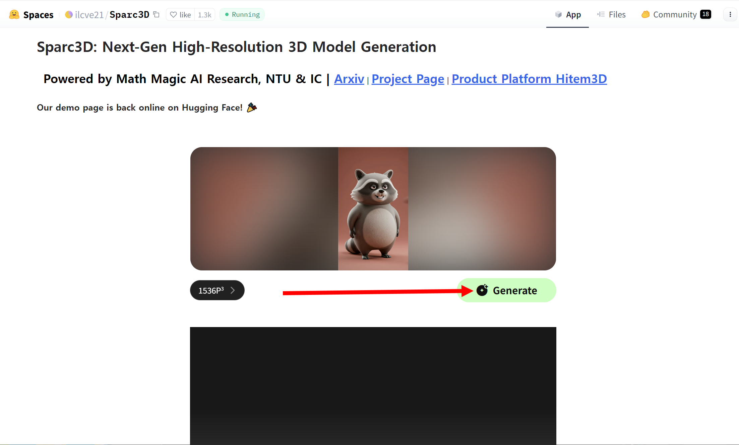Click the heart like icon
Screen dimensions: 739x445
pyautogui.click(x=173, y=15)
